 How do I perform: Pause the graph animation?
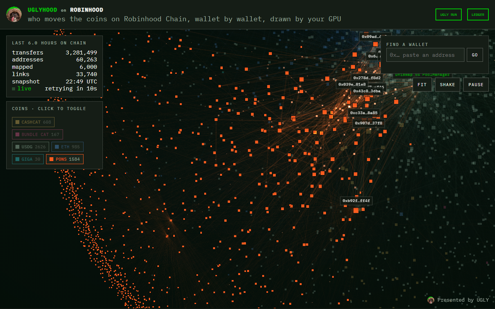click(x=476, y=85)
